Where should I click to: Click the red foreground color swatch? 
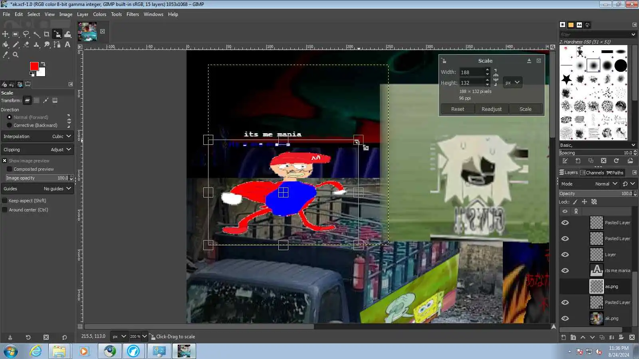click(34, 66)
